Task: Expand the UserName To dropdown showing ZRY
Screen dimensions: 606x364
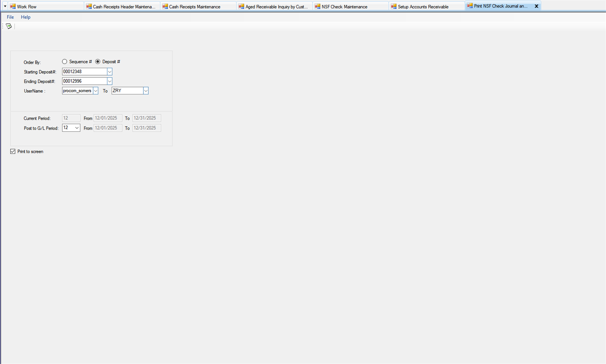Action: tap(145, 91)
